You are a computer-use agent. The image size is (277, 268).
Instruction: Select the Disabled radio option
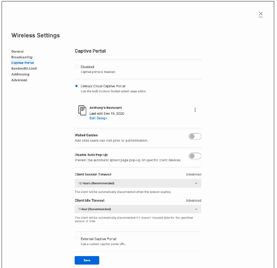tap(77, 67)
